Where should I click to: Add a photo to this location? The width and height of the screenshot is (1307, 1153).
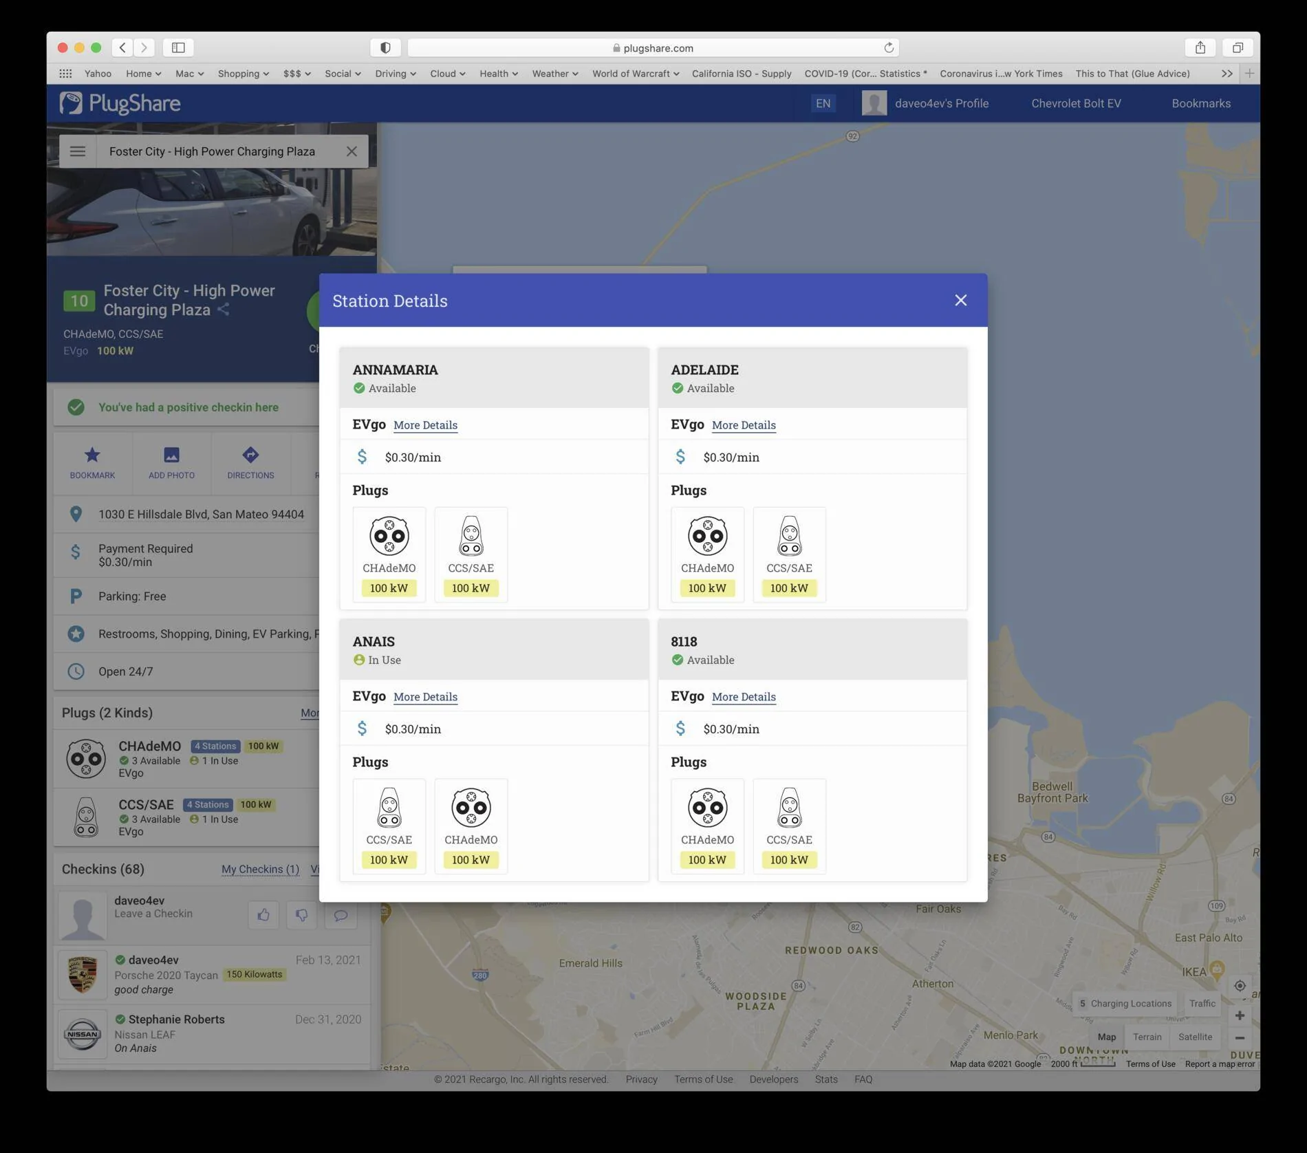(x=171, y=462)
